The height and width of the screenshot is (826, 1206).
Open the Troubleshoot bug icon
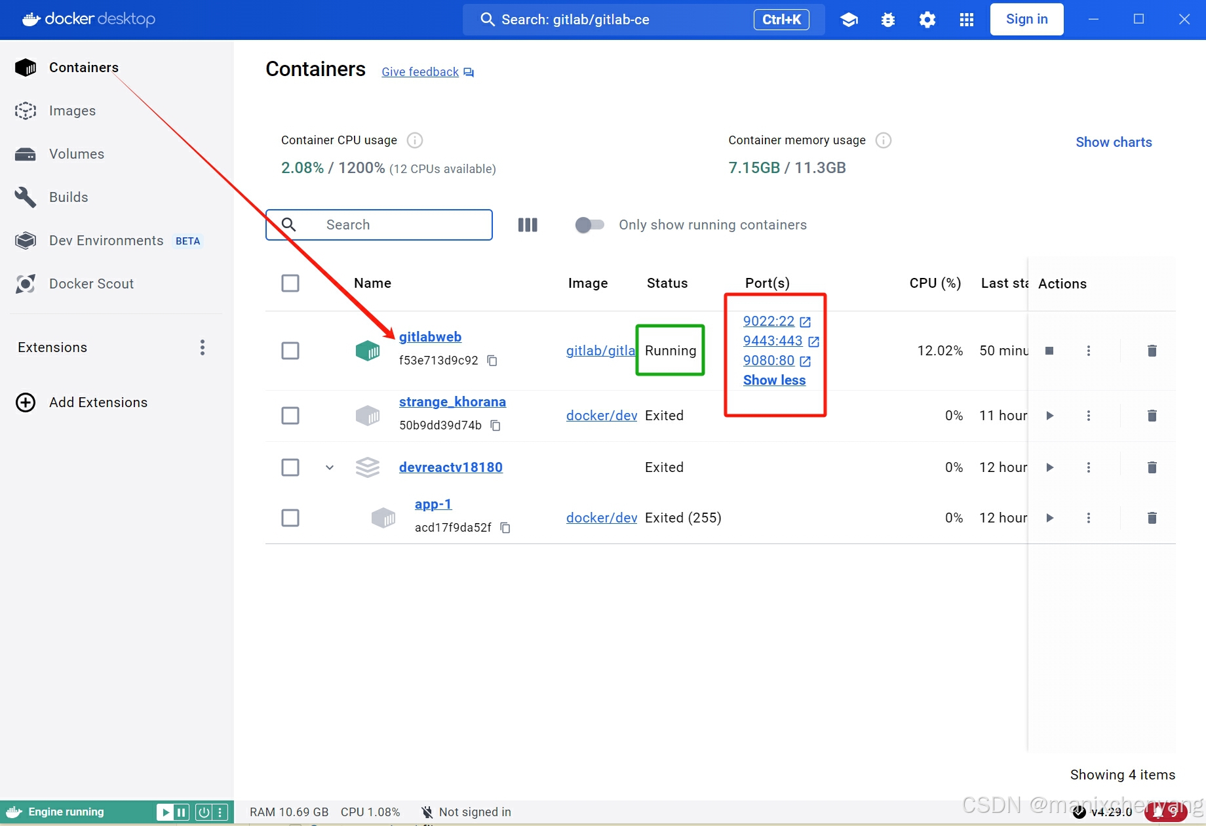888,20
